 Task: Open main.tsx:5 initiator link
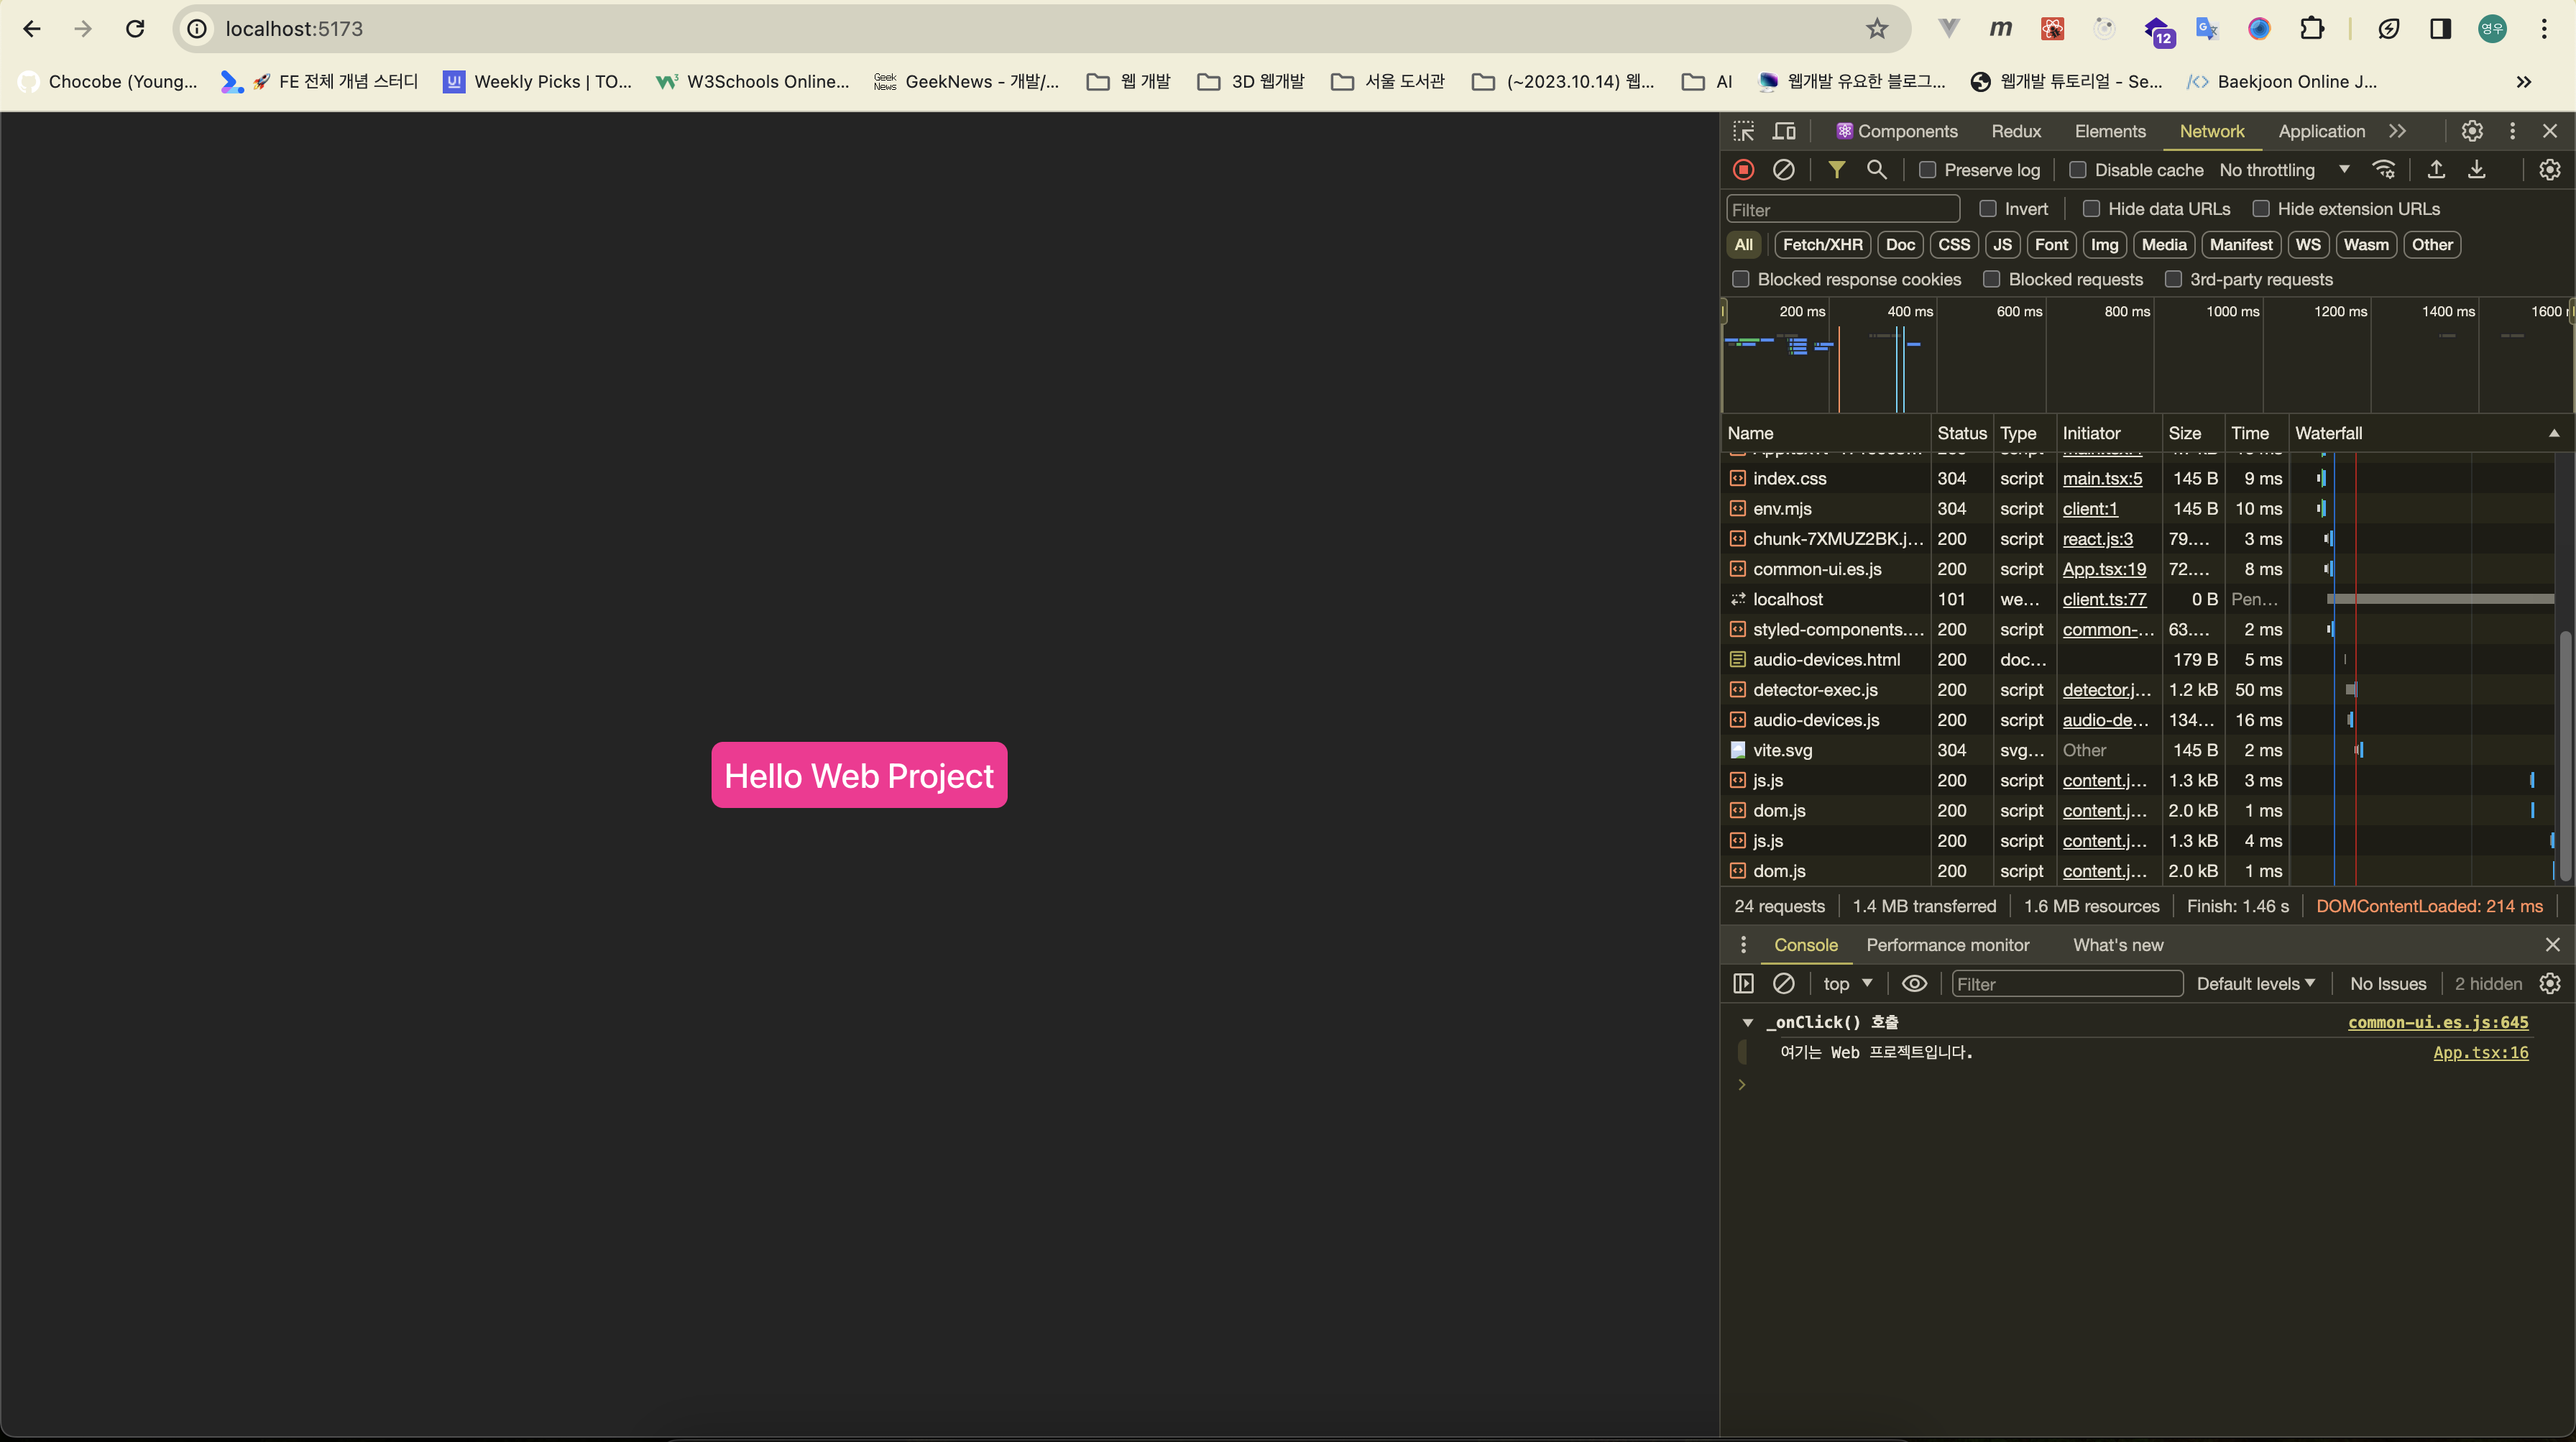[2102, 479]
